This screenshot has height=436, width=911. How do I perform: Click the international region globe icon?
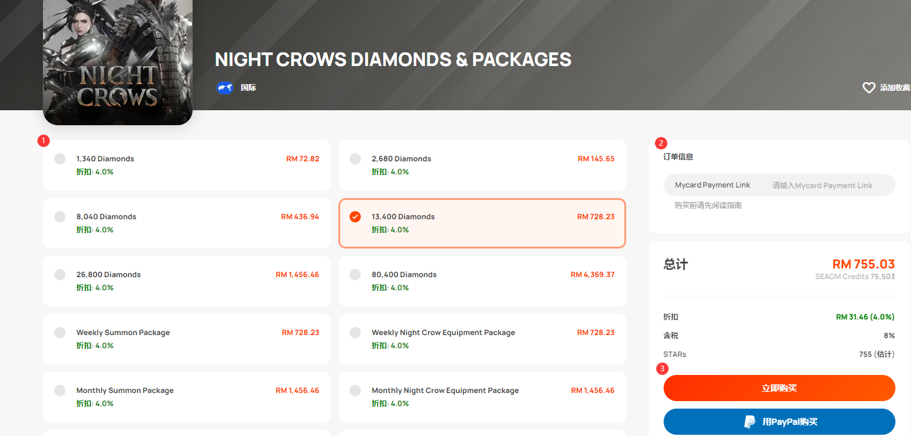click(224, 88)
